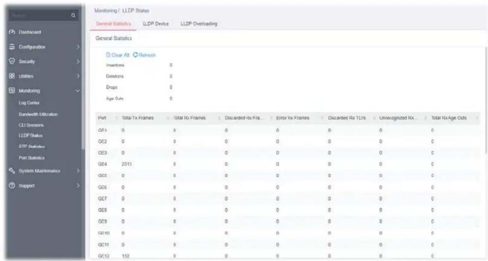
Task: Sort by Total Rx Age Outs header
Action: [x=449, y=118]
